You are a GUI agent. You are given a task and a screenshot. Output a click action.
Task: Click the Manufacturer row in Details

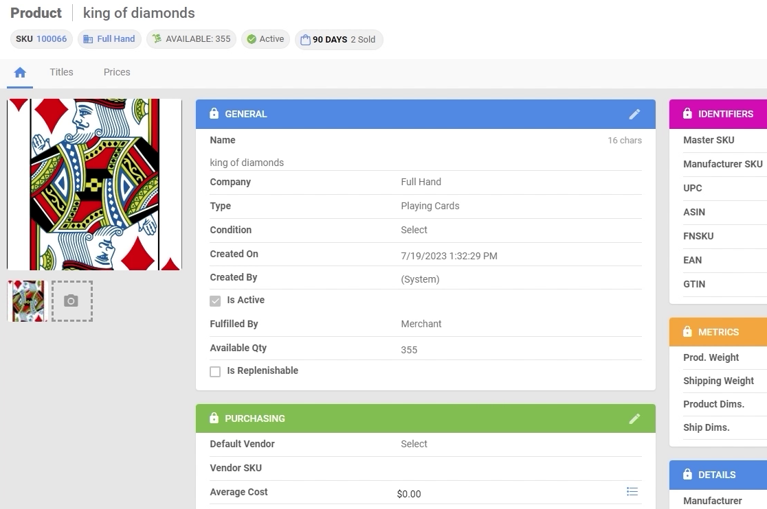tap(725, 501)
